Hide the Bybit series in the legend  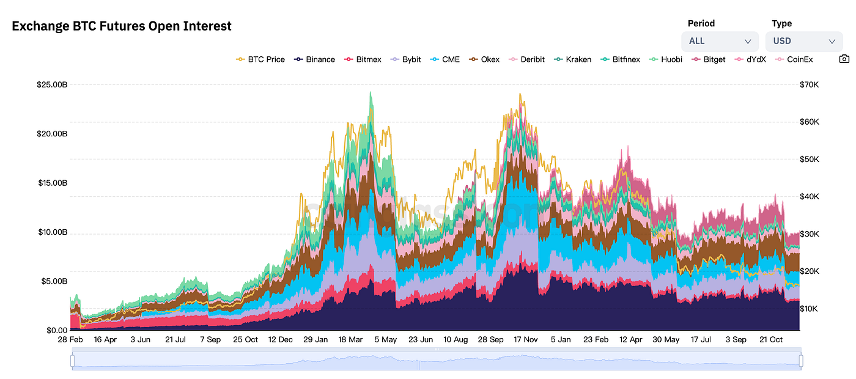point(406,59)
